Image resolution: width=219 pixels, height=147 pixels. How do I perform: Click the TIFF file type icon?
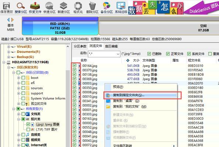pyautogui.click(x=32, y=129)
